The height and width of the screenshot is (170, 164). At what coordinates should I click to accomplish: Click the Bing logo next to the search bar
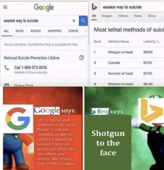tap(94, 7)
